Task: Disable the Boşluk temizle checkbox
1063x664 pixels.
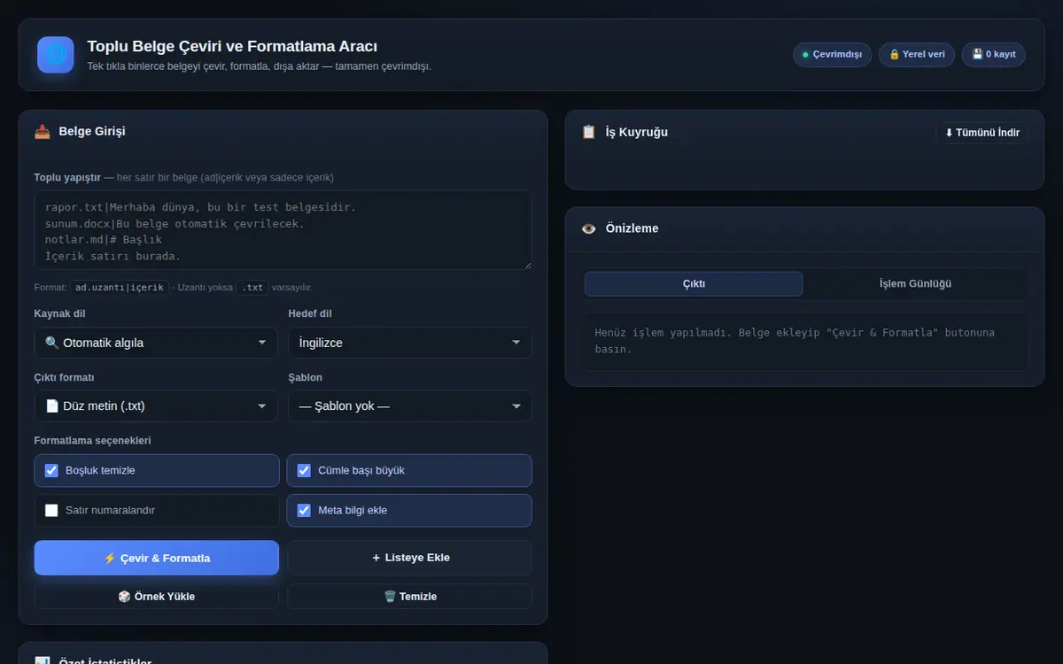Action: 51,471
